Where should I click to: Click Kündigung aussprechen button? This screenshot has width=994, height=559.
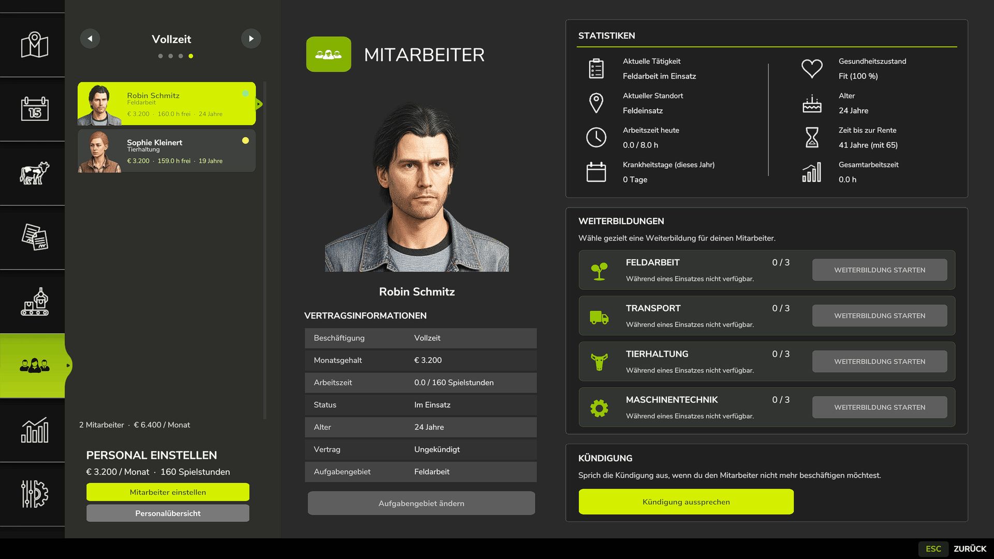click(x=686, y=502)
